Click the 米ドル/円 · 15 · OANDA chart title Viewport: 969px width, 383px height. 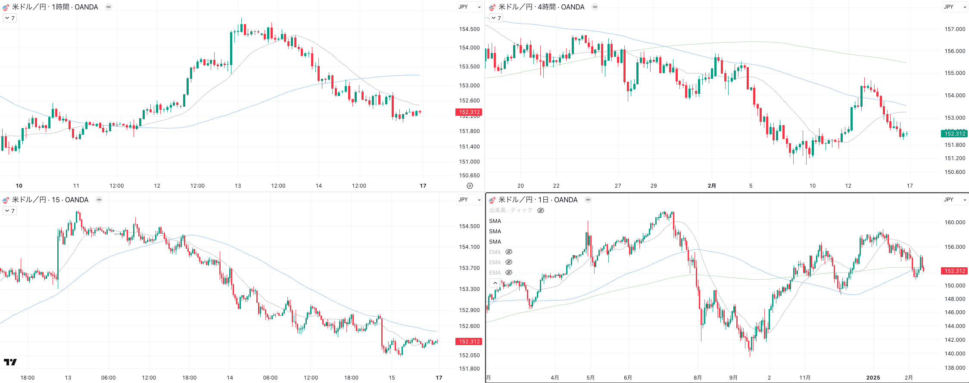[x=50, y=200]
